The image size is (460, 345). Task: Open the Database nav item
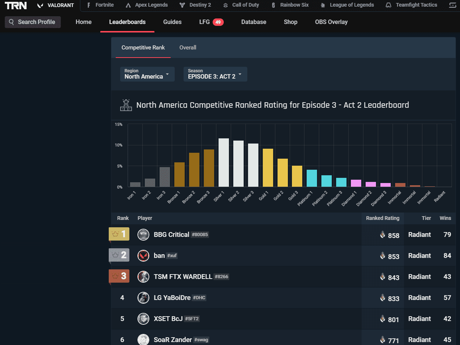[x=254, y=22]
